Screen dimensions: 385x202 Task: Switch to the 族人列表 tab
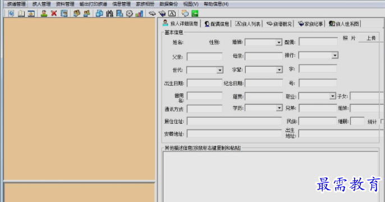coord(247,24)
